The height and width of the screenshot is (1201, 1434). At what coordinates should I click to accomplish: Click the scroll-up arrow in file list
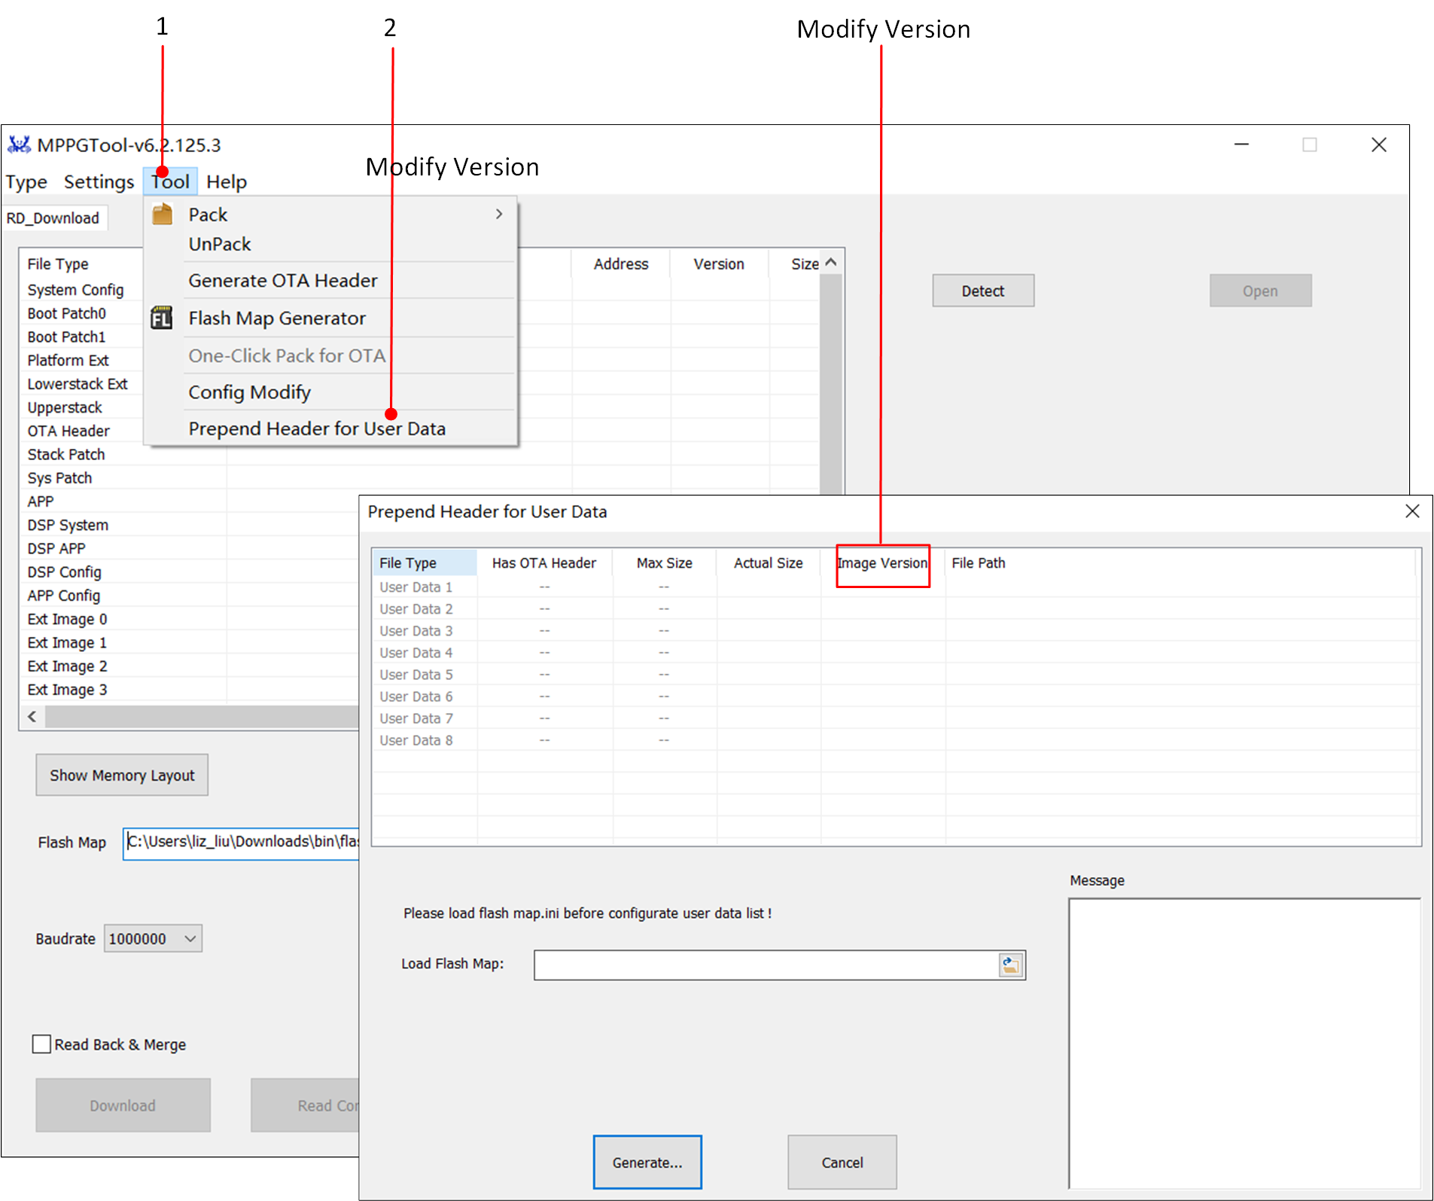(x=830, y=263)
